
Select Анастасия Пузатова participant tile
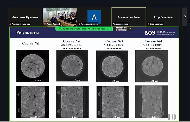[x=25, y=17]
